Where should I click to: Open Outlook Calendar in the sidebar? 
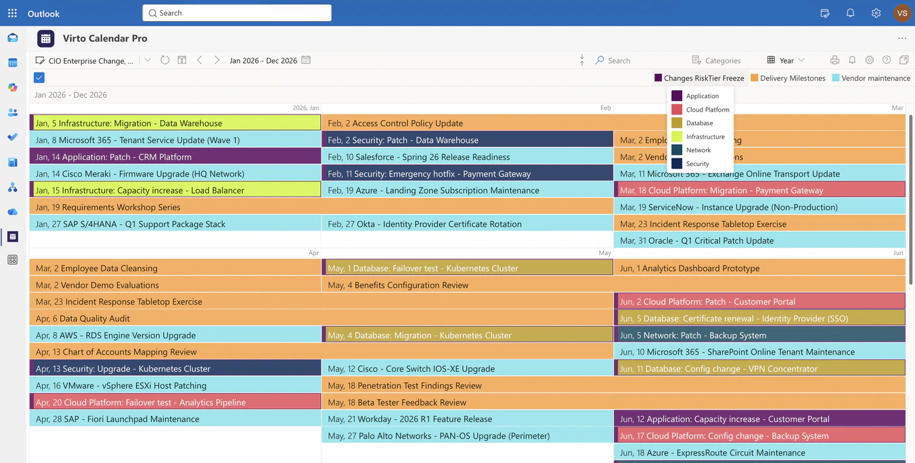12,63
